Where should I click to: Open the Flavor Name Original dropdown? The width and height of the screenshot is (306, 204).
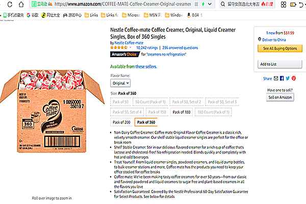coord(120,82)
